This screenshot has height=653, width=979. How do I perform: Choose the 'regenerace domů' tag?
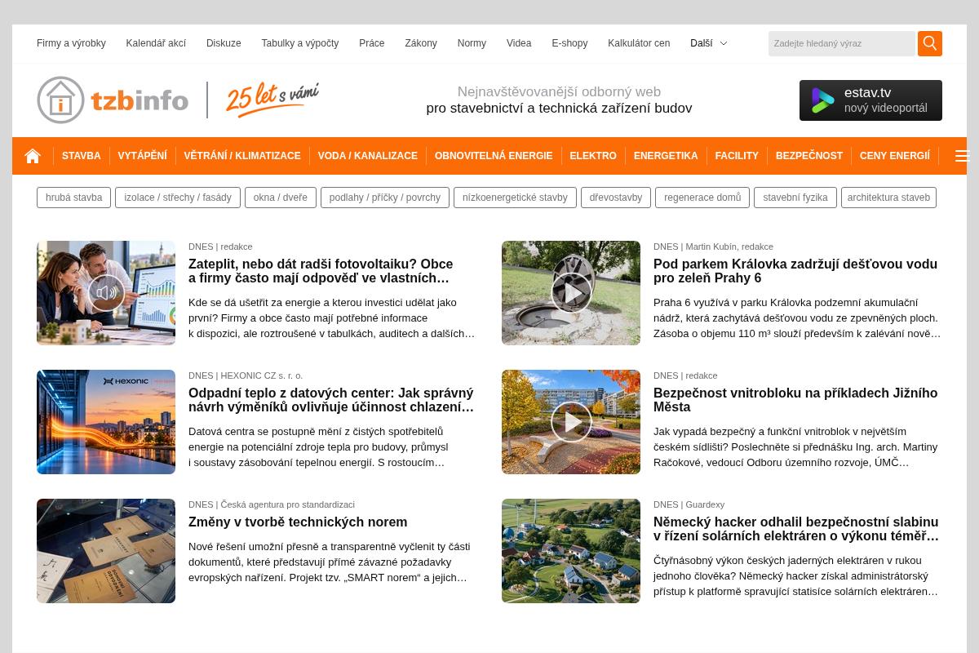702,198
